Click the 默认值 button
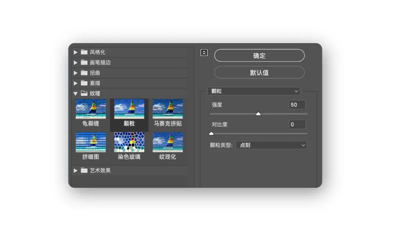The width and height of the screenshot is (397, 238). 259,72
